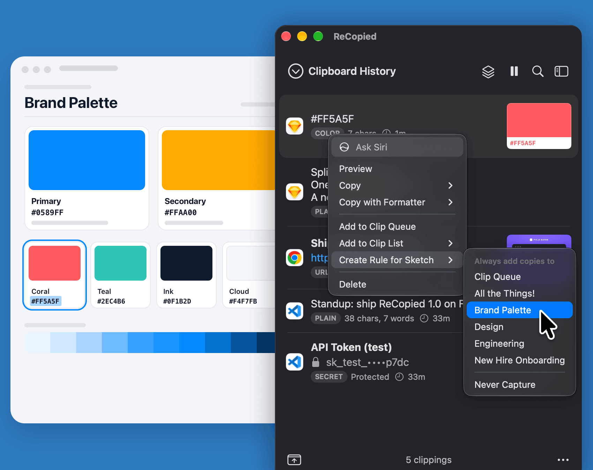Select the Secondary orange swatch

point(218,160)
